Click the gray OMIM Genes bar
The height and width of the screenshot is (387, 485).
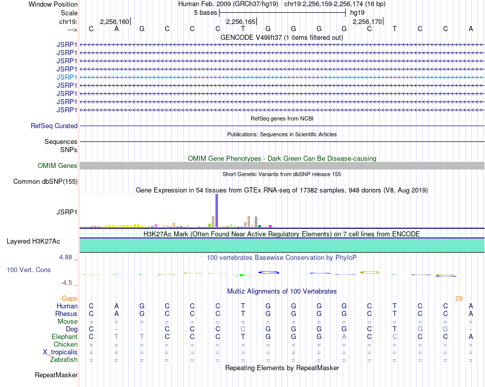[282, 166]
